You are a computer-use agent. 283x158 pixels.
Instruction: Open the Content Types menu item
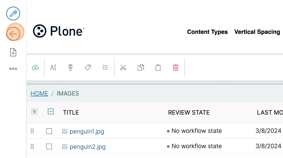tap(207, 32)
